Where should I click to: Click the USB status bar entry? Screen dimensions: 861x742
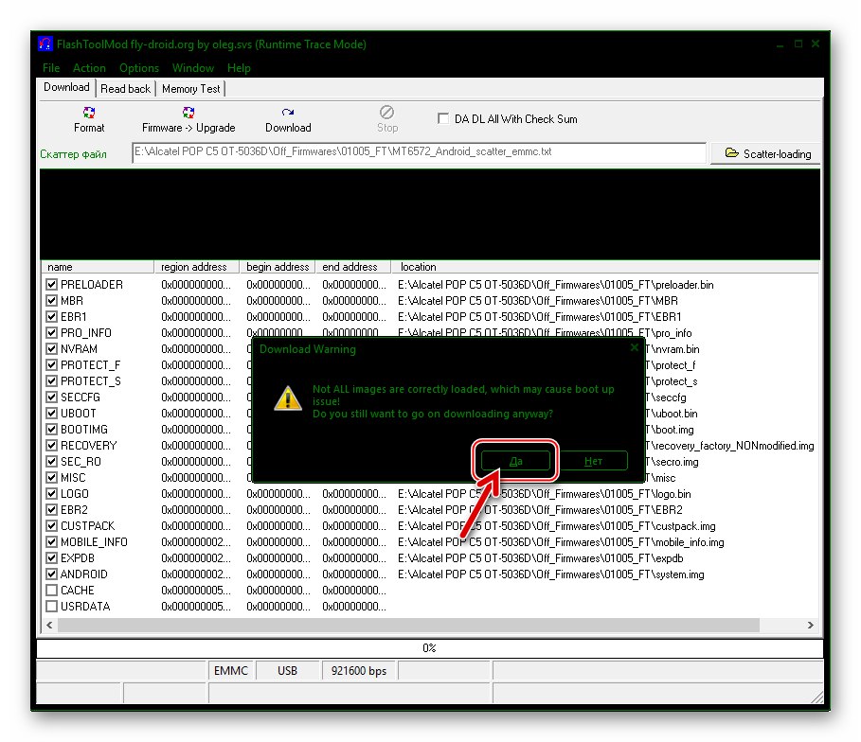point(287,671)
